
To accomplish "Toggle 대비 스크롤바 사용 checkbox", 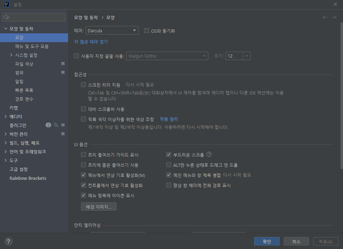I will [83, 109].
